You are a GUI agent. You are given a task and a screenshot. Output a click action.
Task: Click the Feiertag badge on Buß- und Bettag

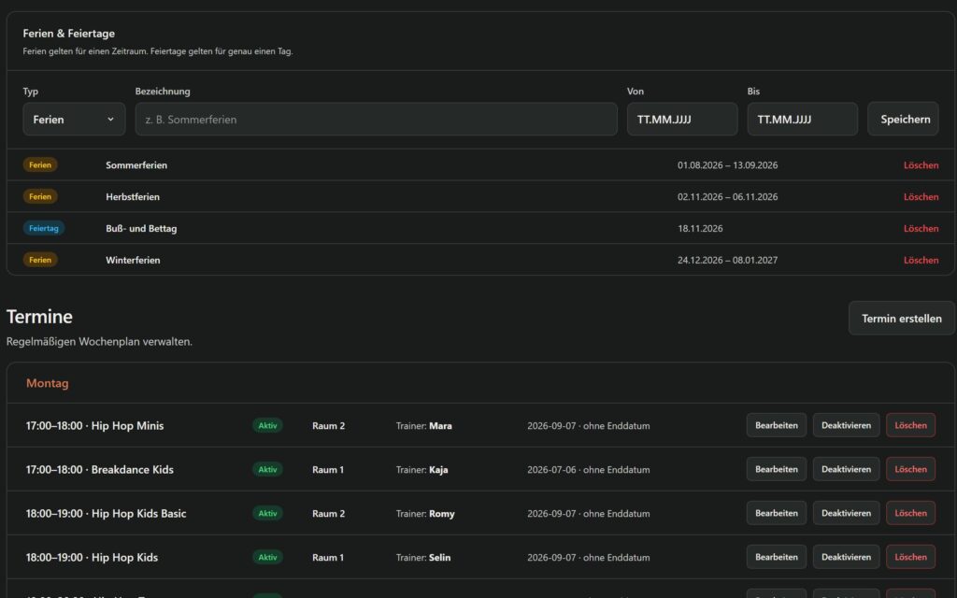coord(43,228)
